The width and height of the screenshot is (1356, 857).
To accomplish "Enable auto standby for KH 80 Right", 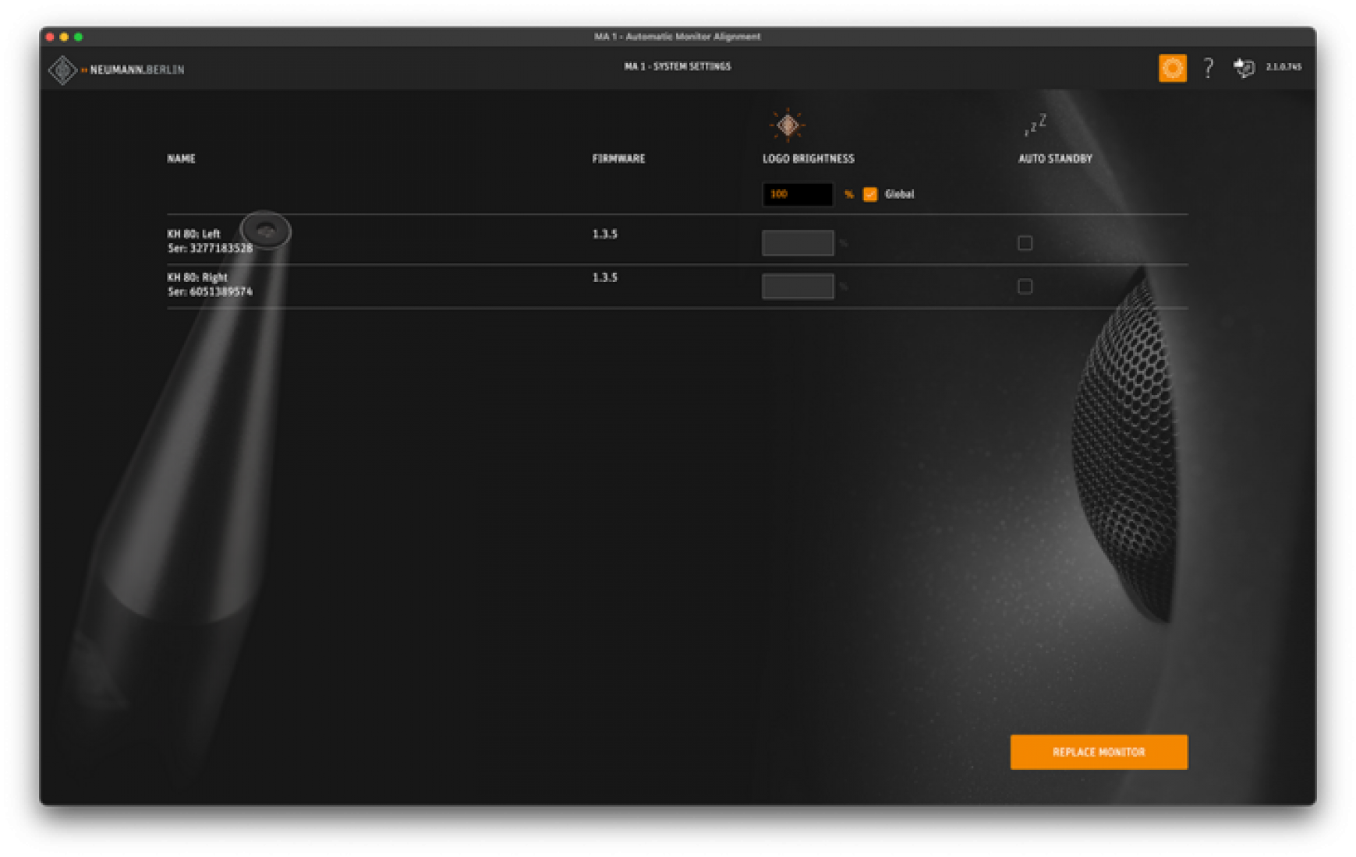I will point(1025,287).
